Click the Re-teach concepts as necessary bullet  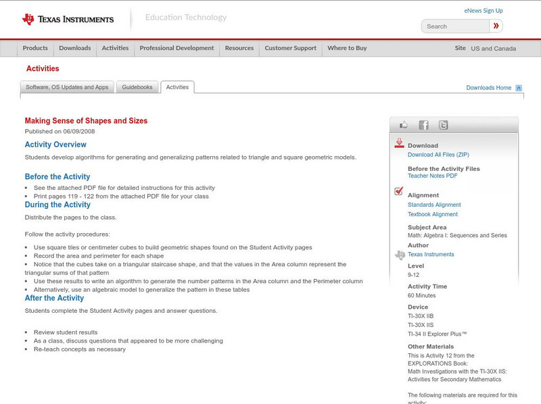click(x=80, y=349)
